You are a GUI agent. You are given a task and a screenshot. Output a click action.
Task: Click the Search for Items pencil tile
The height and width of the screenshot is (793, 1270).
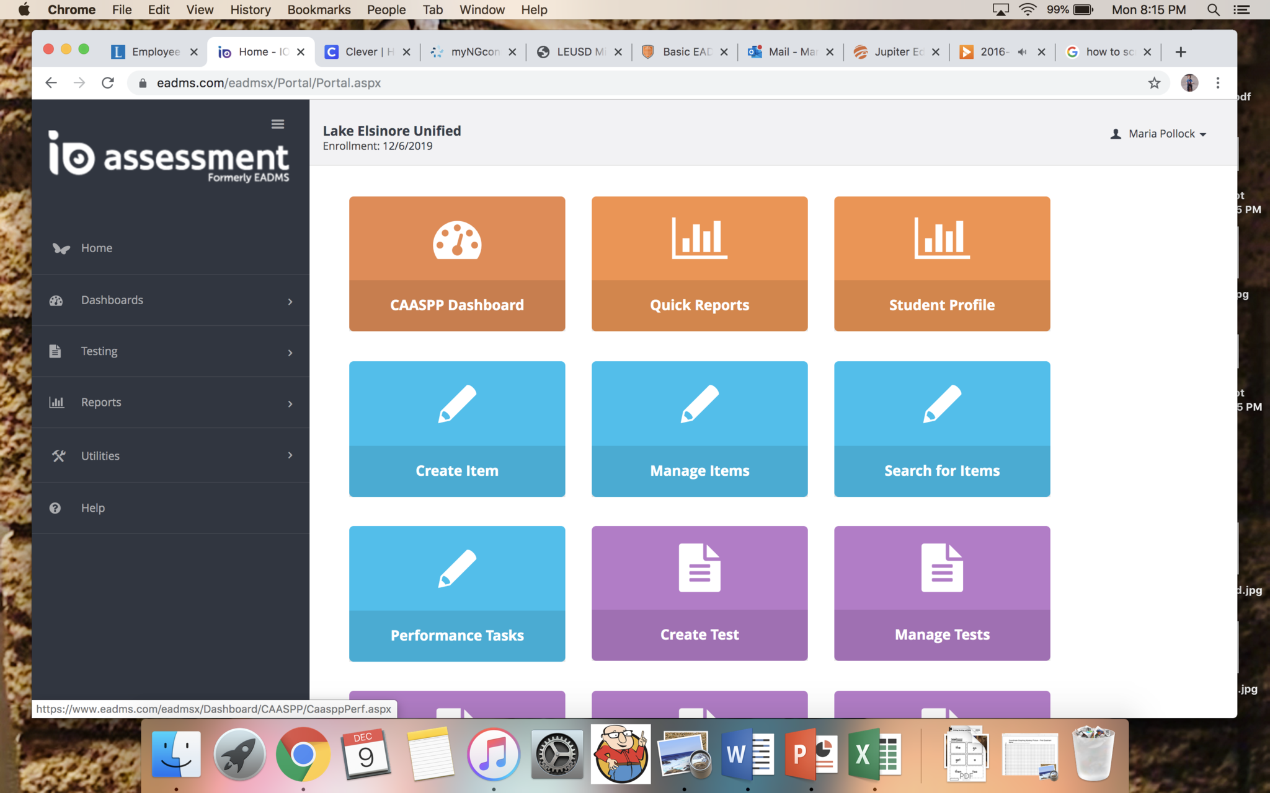pyautogui.click(x=941, y=429)
